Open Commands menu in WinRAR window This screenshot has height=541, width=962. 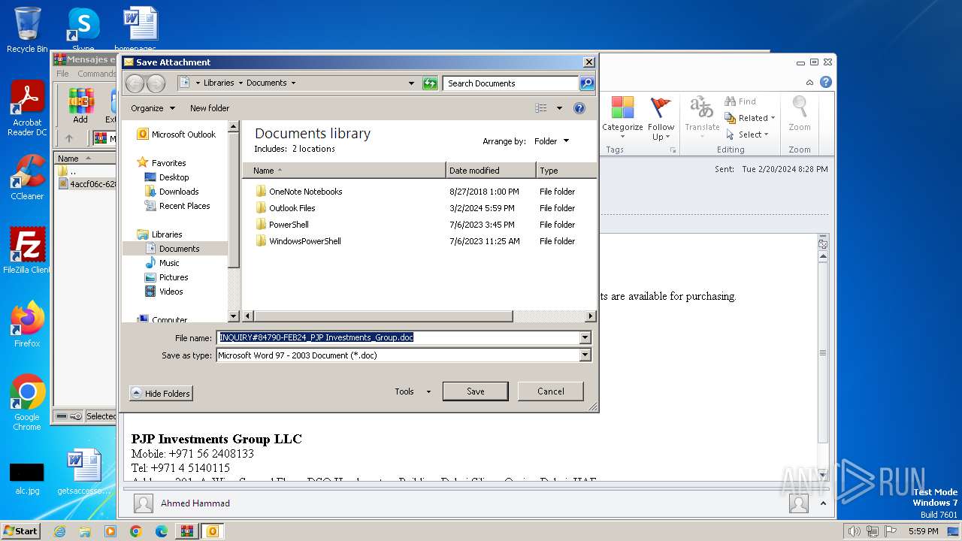[97, 74]
